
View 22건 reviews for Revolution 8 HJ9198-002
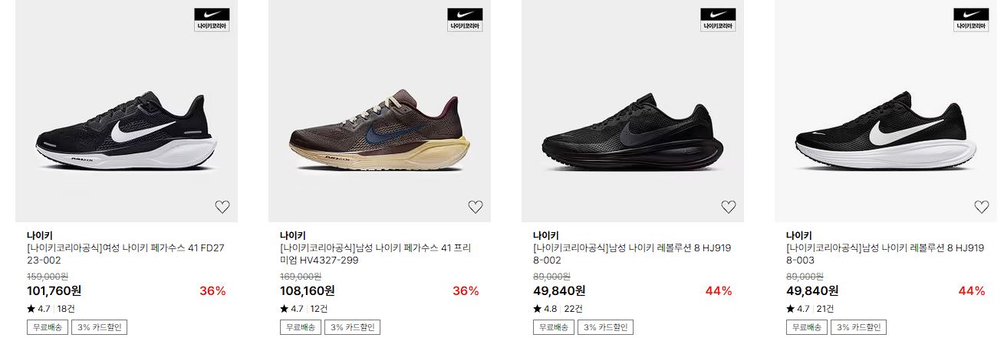pos(573,309)
